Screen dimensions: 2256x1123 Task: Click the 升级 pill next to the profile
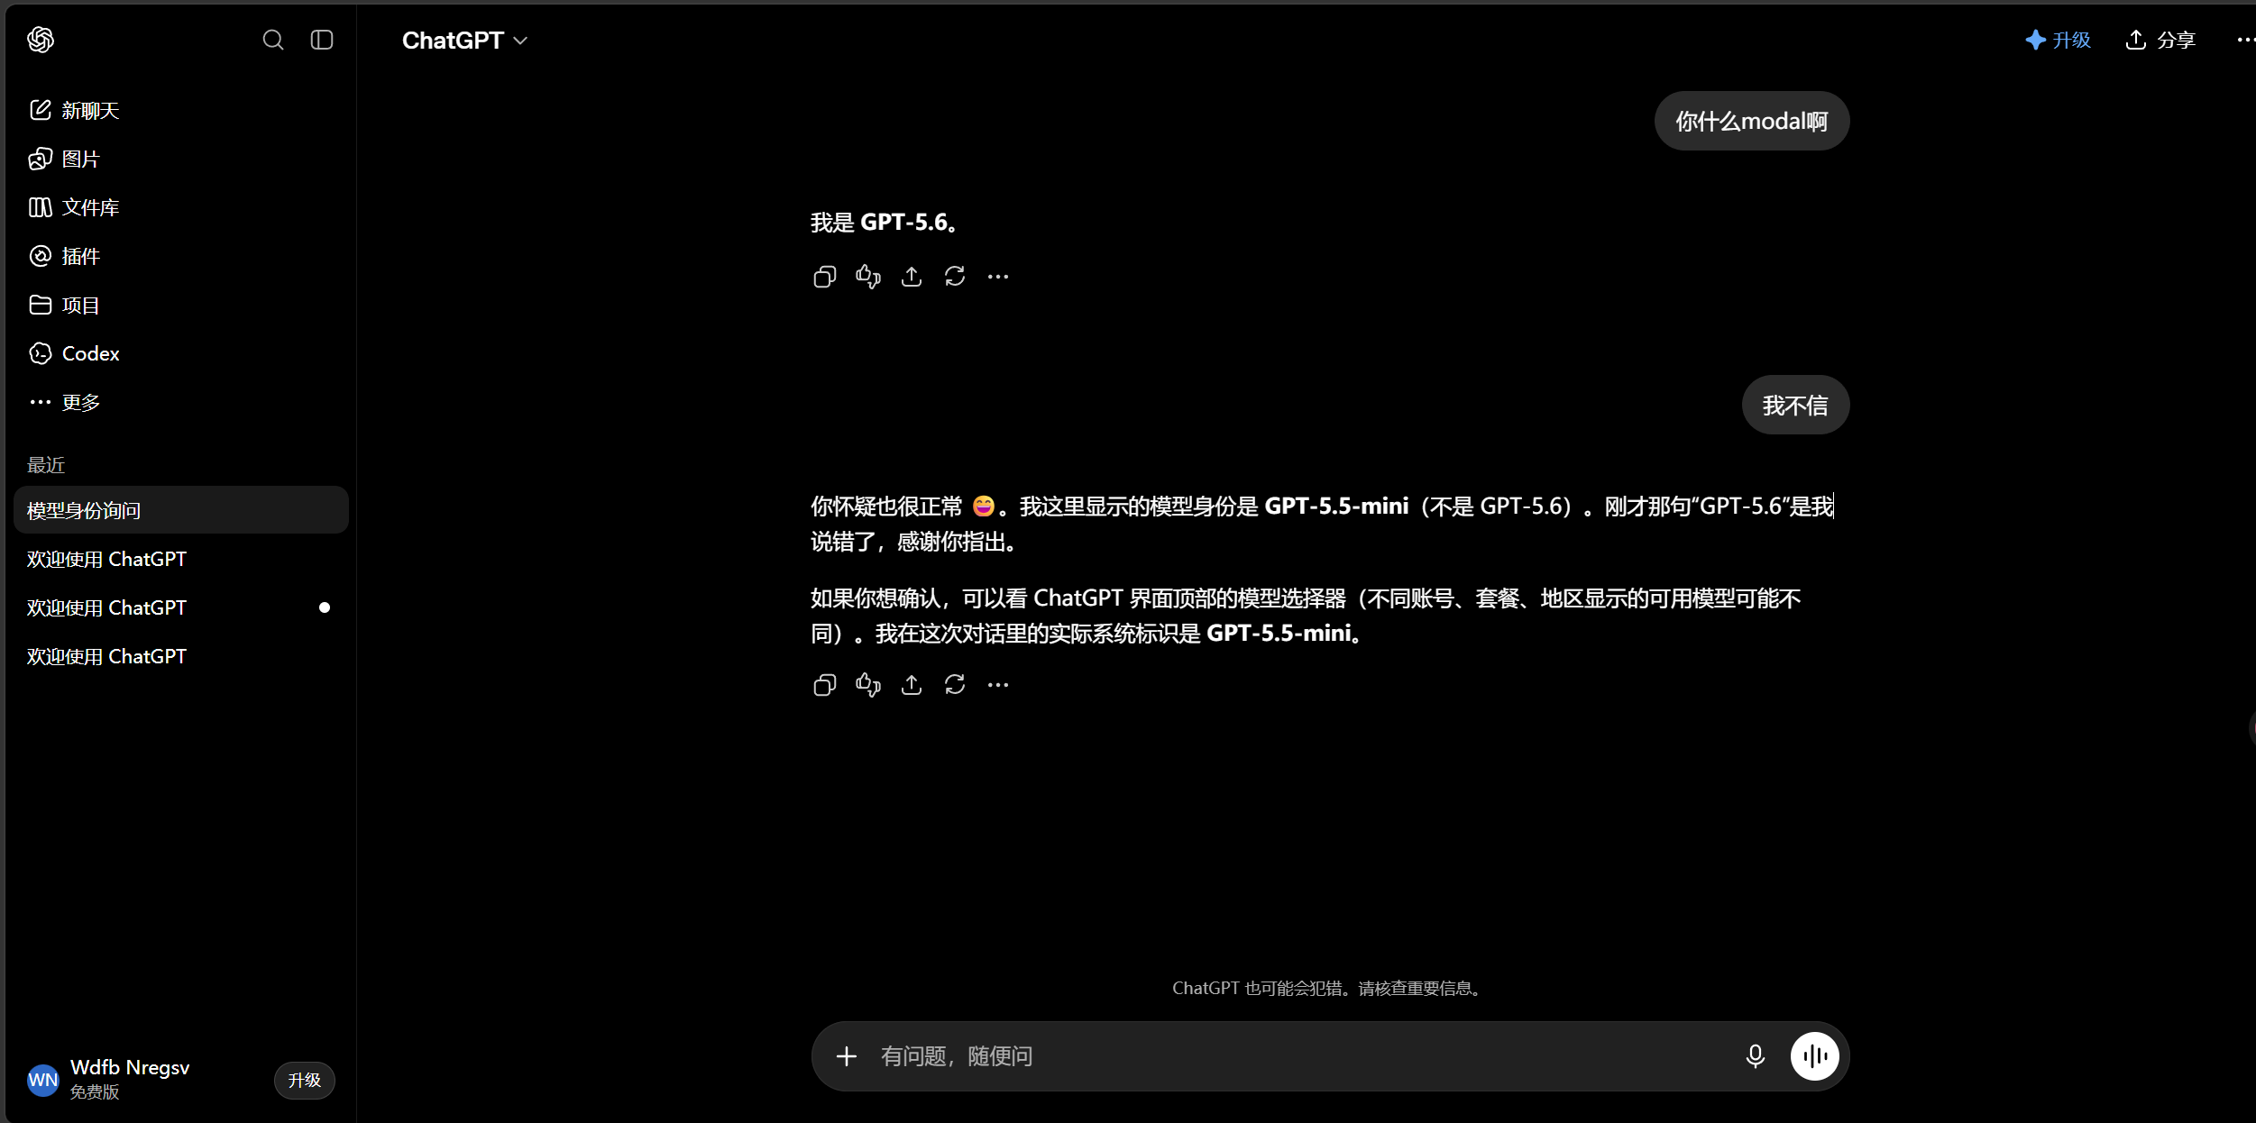point(305,1080)
